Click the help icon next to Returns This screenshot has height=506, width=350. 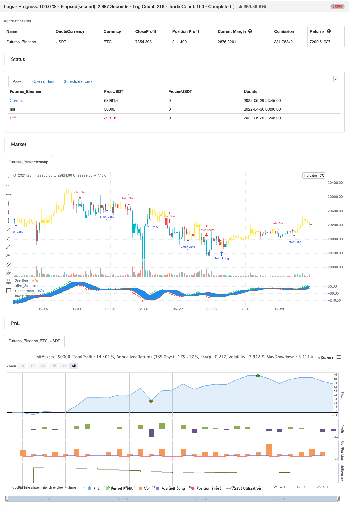329,31
